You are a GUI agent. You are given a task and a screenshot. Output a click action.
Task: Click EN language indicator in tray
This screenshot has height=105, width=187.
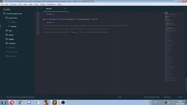coord(155,102)
